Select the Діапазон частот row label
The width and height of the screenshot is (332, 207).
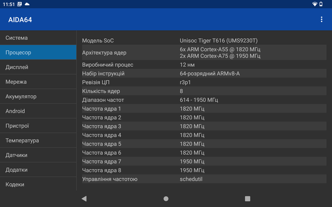[x=103, y=100]
